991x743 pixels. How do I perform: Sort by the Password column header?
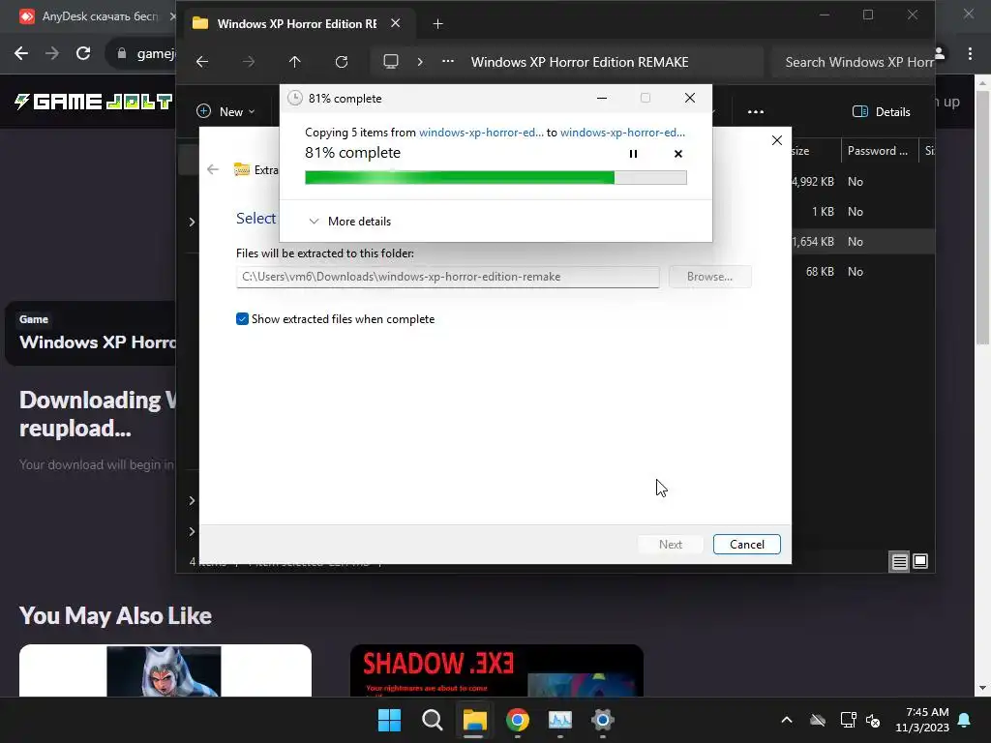tap(878, 151)
